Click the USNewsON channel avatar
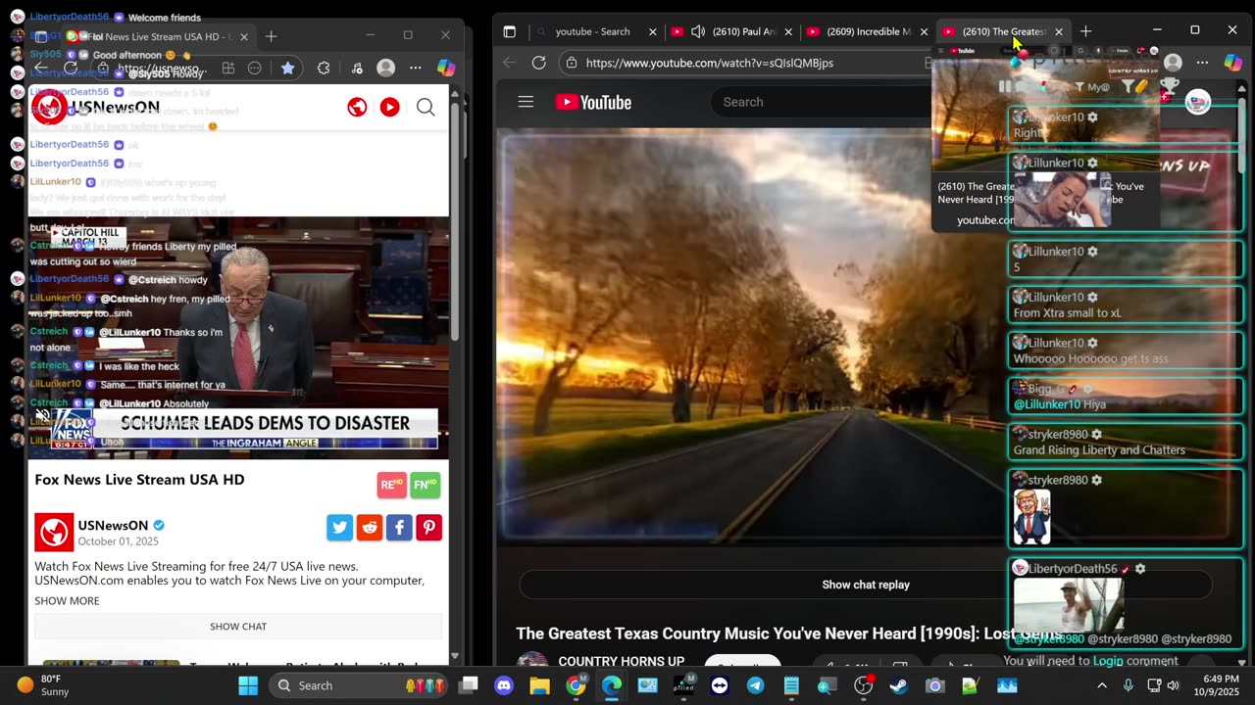 pos(54,532)
